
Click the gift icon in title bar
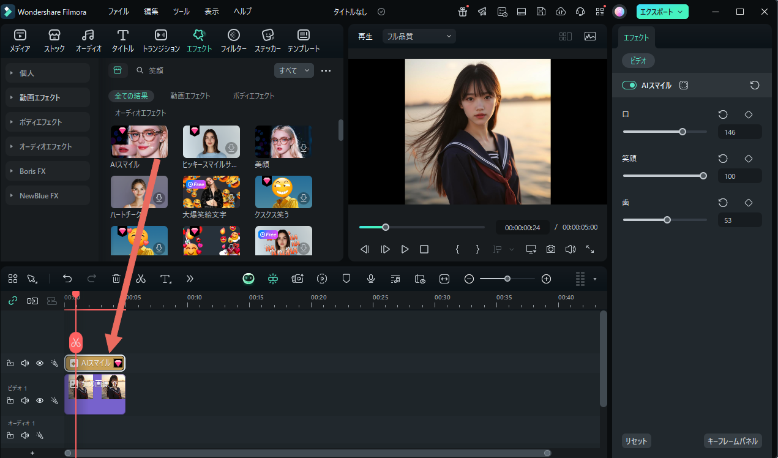pos(463,12)
